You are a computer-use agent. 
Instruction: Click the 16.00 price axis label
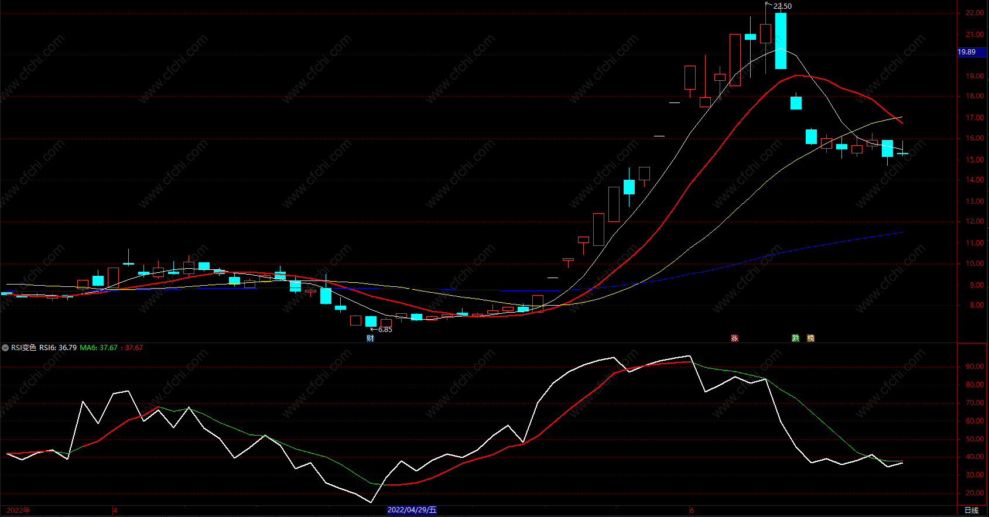tap(975, 138)
